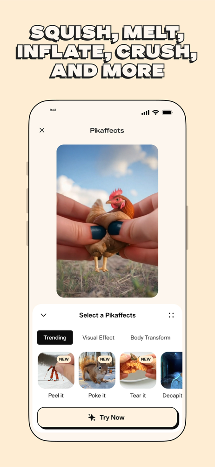Tap the chicken squish preview video
This screenshot has height=467, width=215.
tap(107, 221)
